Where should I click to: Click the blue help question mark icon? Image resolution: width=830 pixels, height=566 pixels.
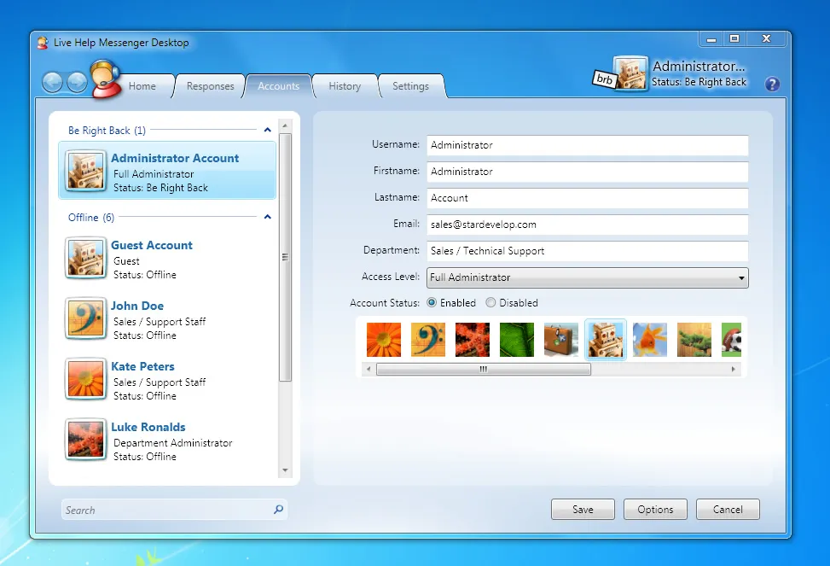pyautogui.click(x=772, y=84)
